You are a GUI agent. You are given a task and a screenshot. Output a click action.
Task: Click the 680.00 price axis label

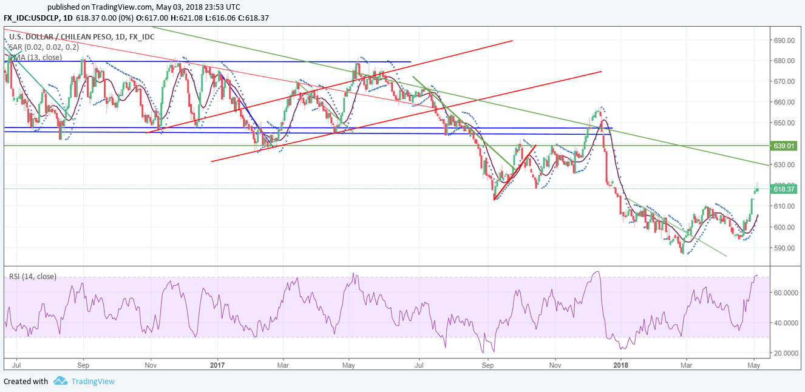tap(784, 61)
